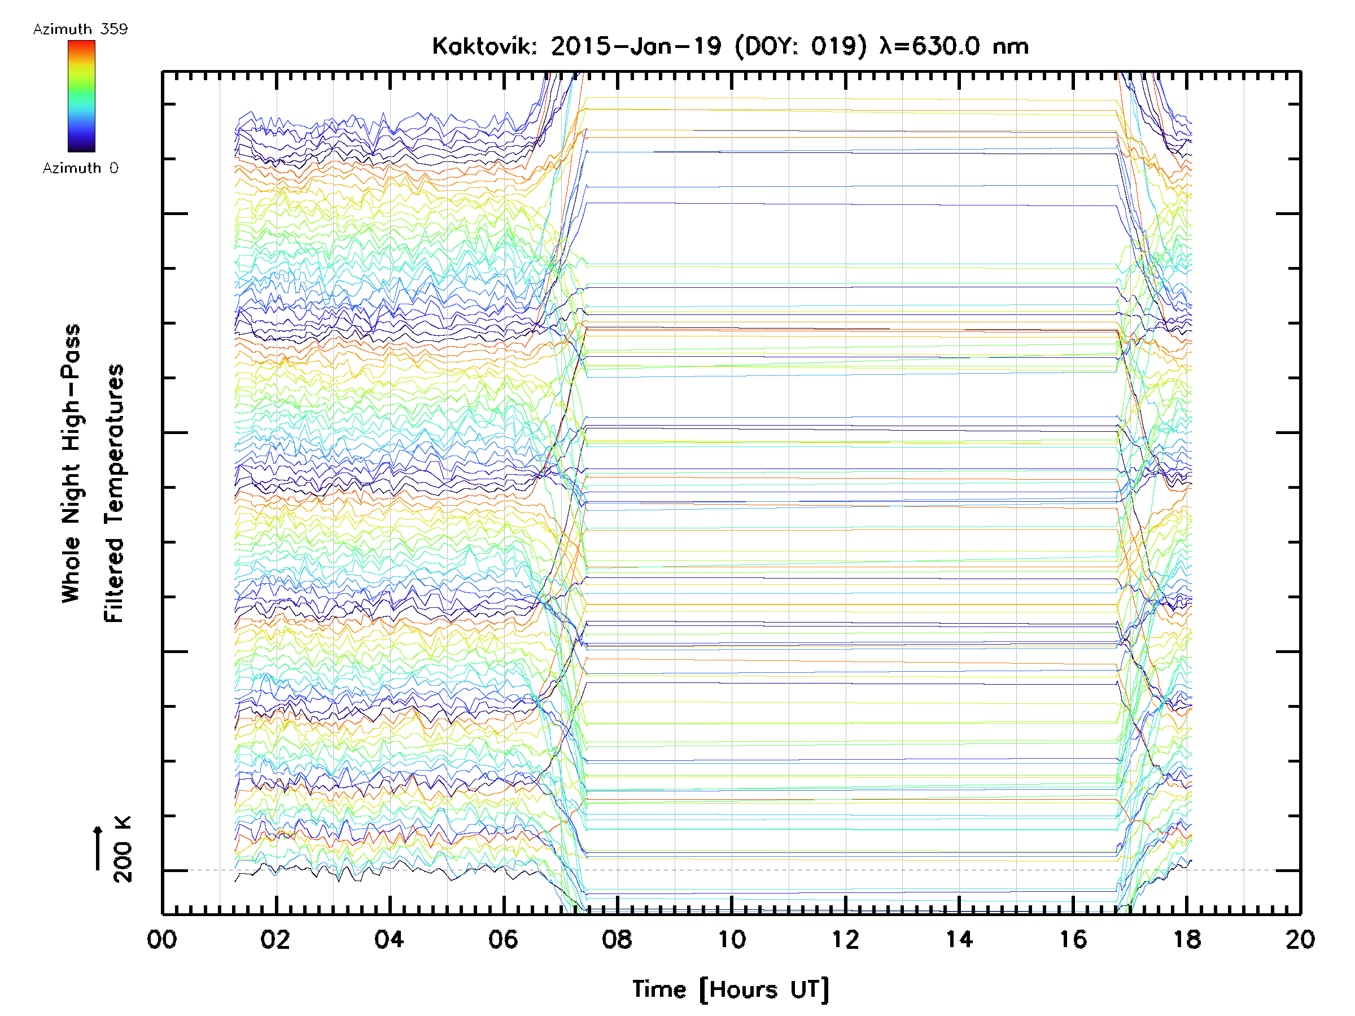
Task: Click the 'Whole Night High-Pass' axis label
Action: (71, 463)
